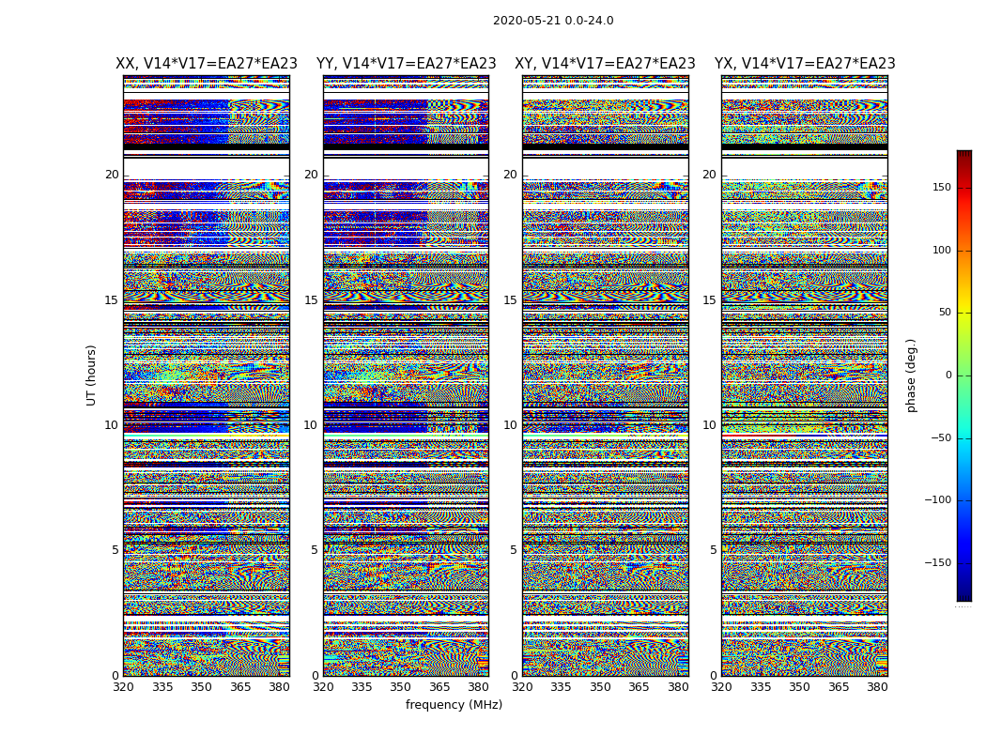Image resolution: width=986 pixels, height=751 pixels.
Task: Click the '350' frequency tick under YY panel
Action: click(401, 687)
